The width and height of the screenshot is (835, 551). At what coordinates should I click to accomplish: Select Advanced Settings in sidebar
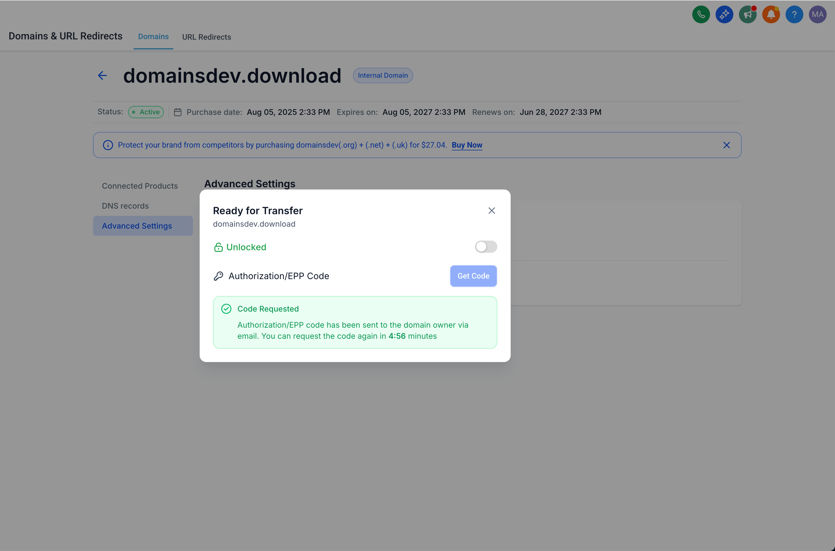click(143, 226)
